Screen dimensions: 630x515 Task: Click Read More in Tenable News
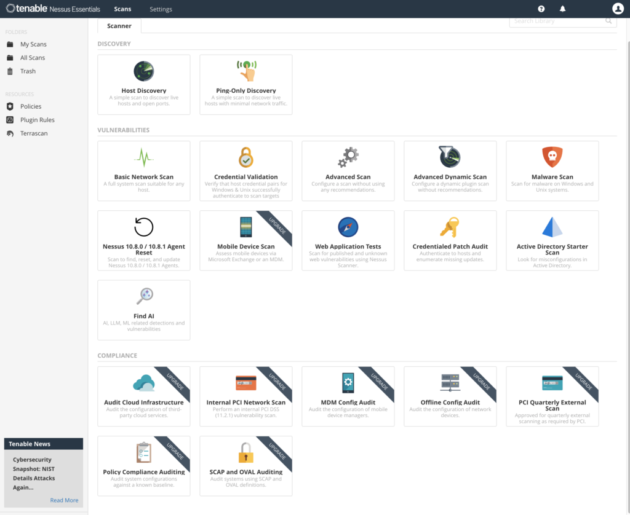[x=64, y=500]
